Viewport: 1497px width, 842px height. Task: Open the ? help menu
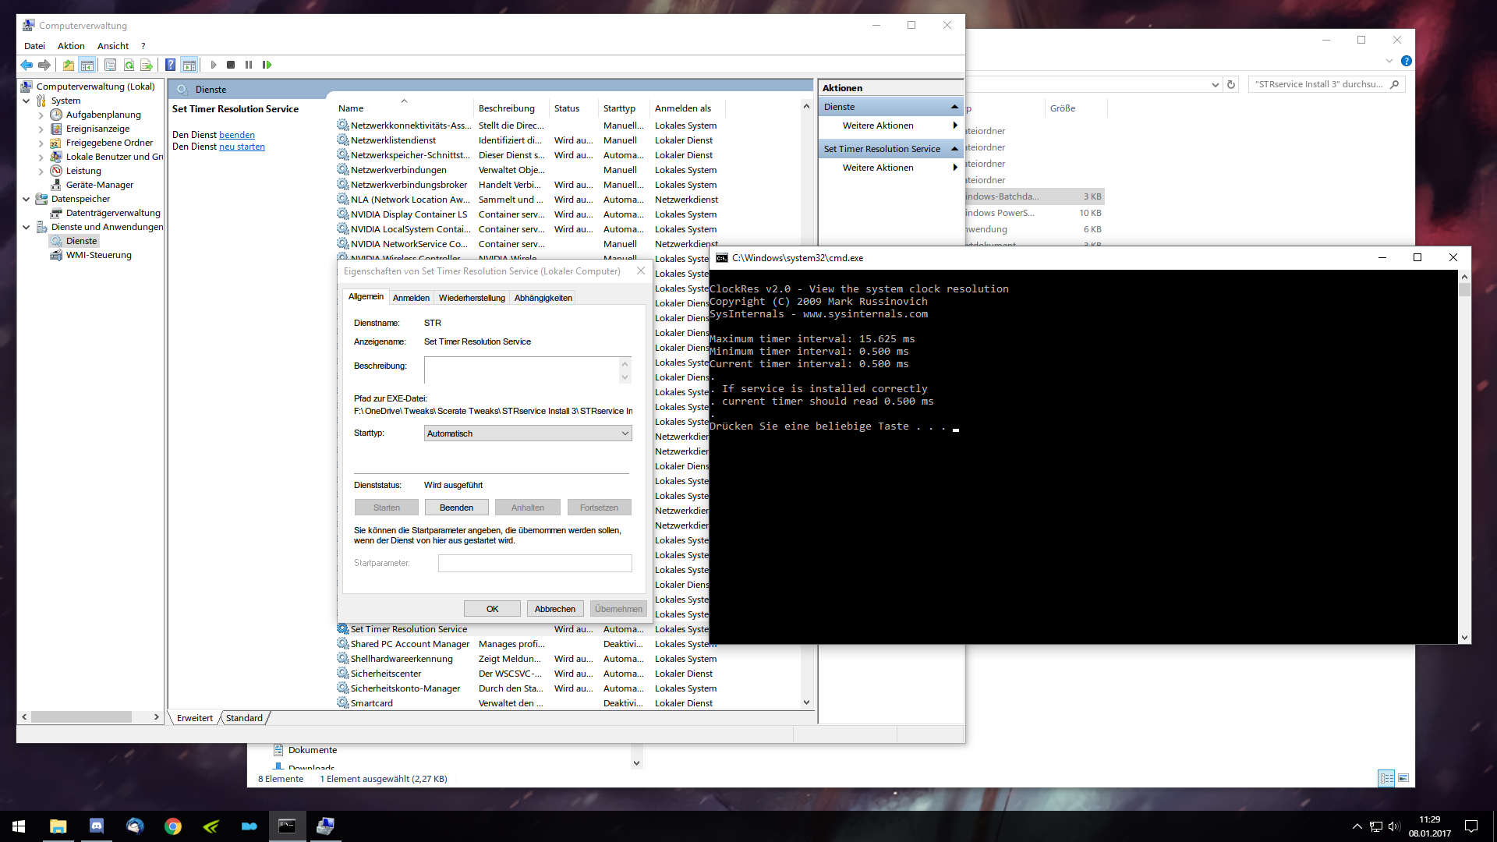143,46
